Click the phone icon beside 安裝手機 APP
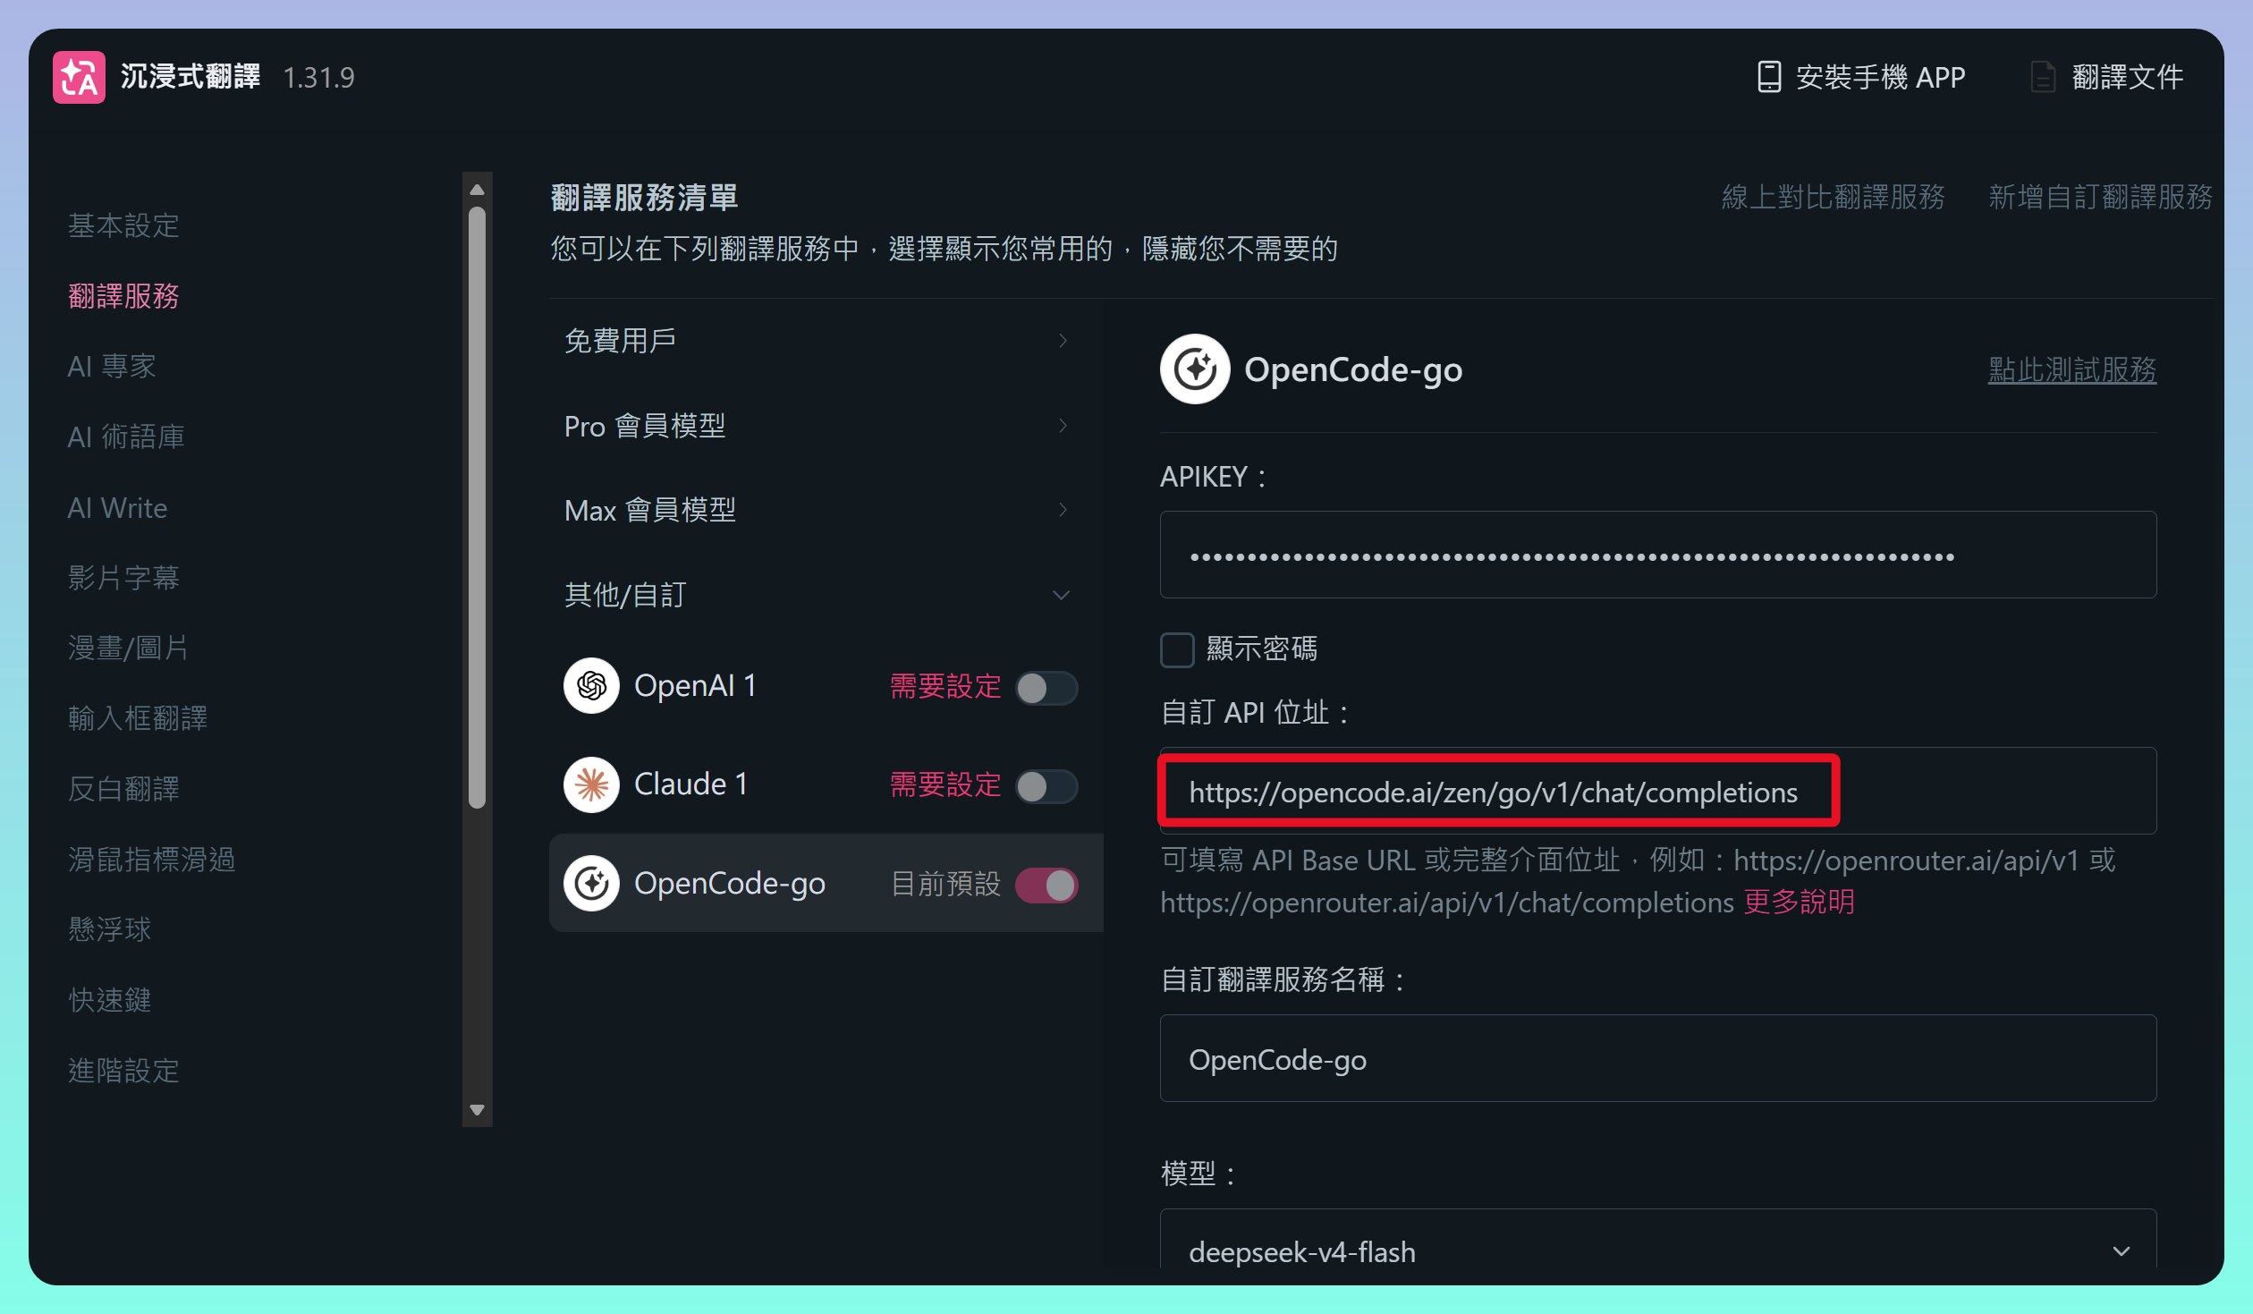This screenshot has width=2253, height=1314. coord(1768,77)
